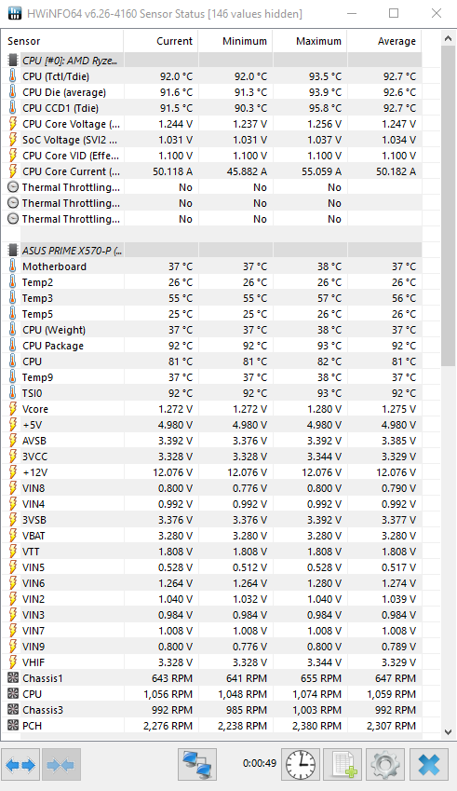Open the network remote monitoring icon
The height and width of the screenshot is (791, 457).
coord(197,765)
